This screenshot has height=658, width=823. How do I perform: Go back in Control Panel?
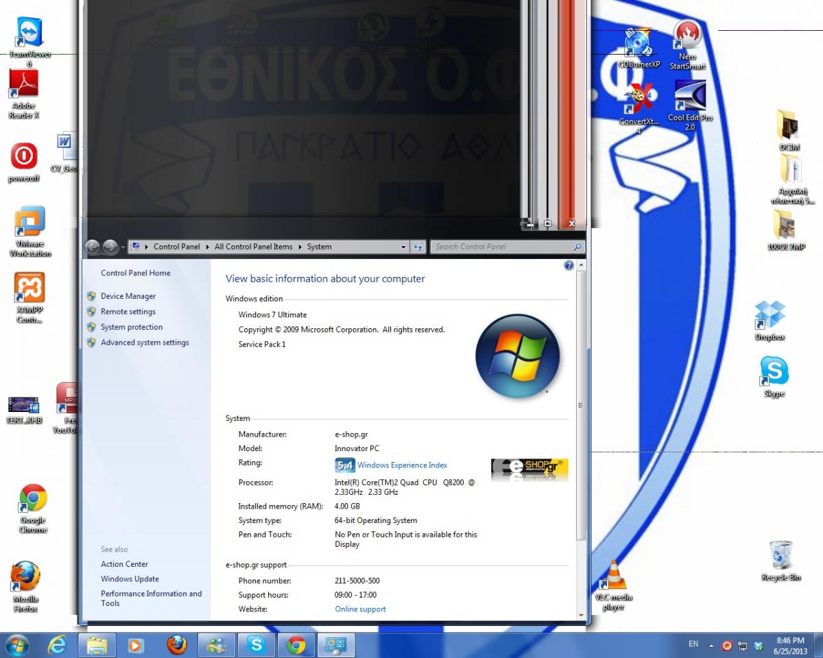93,247
